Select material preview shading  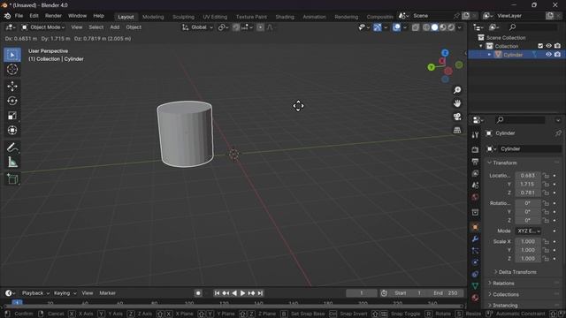(443, 27)
